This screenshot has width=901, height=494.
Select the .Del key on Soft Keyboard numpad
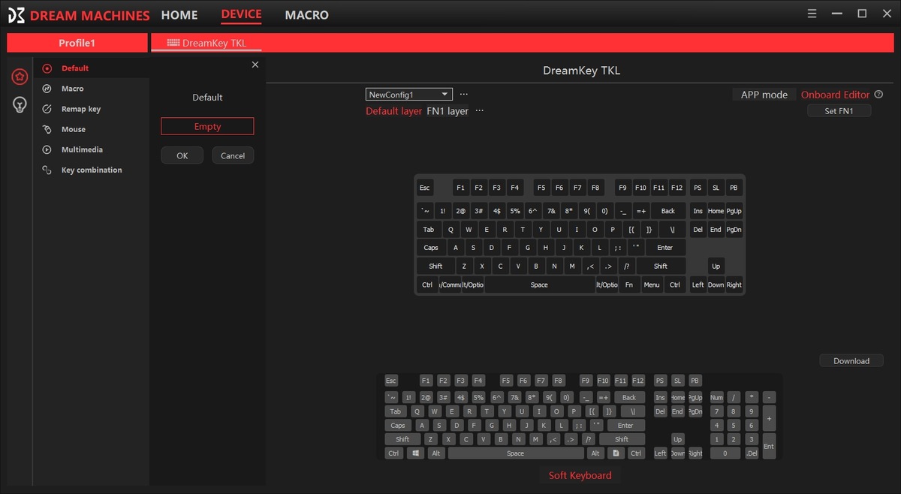tap(752, 453)
